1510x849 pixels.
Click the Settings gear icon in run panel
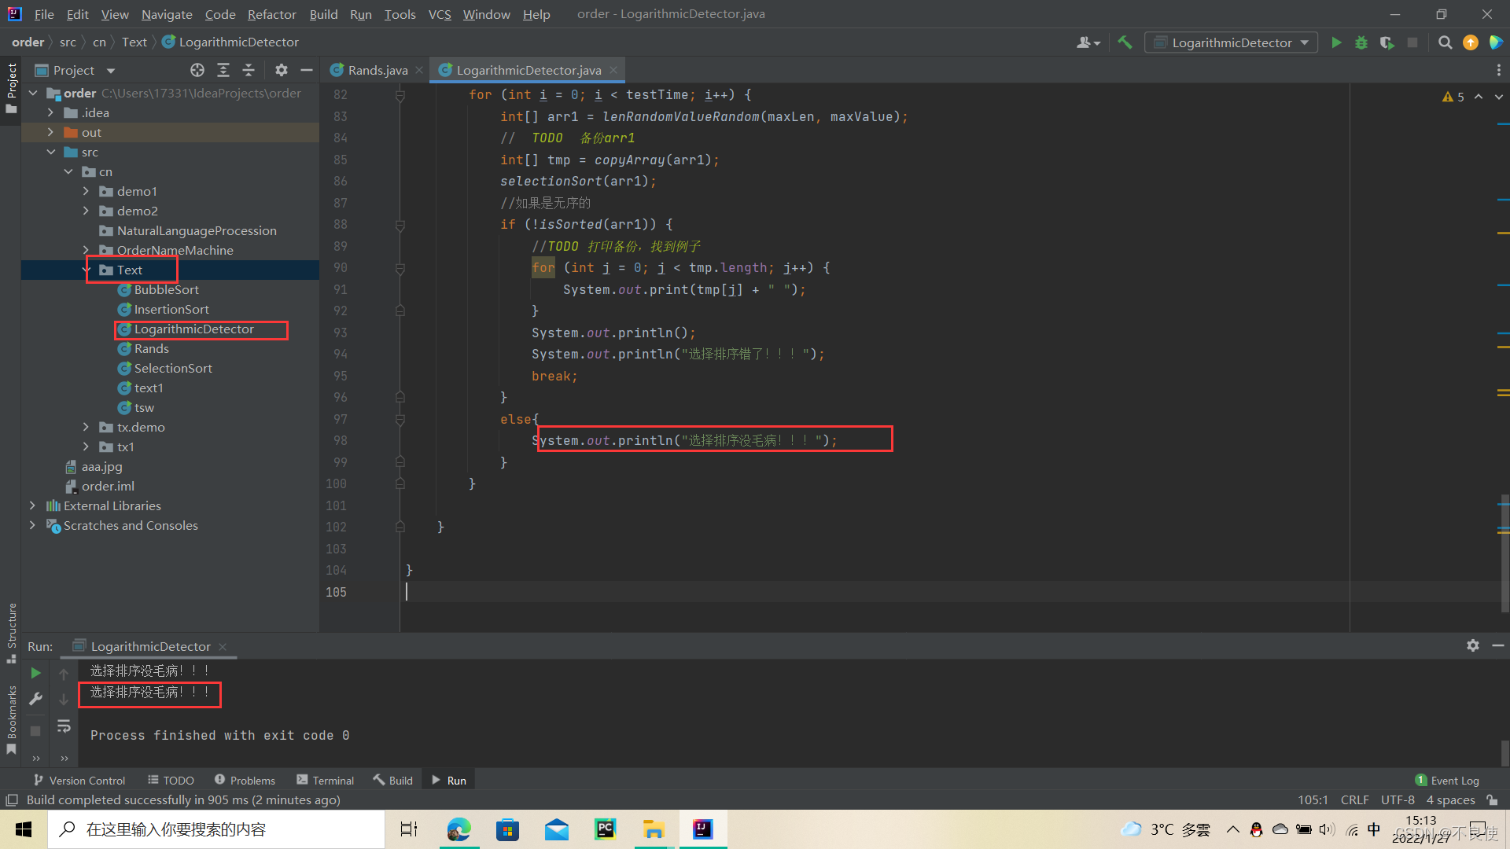coord(1473,645)
